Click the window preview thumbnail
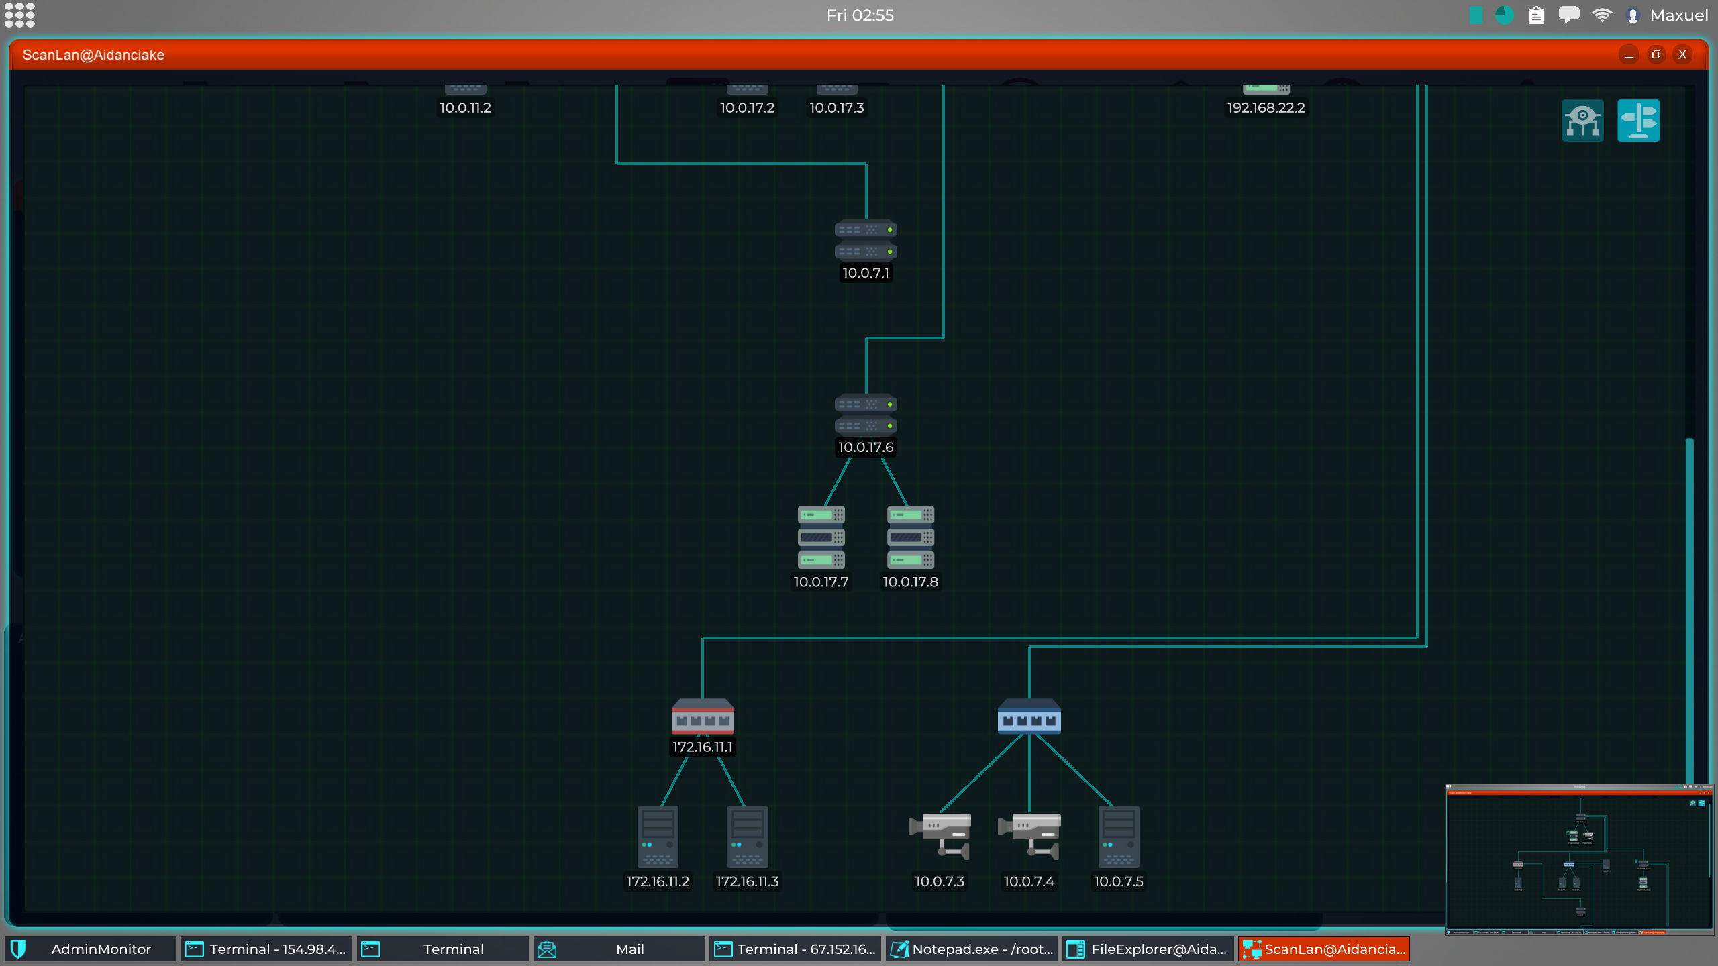Image resolution: width=1718 pixels, height=966 pixels. click(x=1579, y=859)
